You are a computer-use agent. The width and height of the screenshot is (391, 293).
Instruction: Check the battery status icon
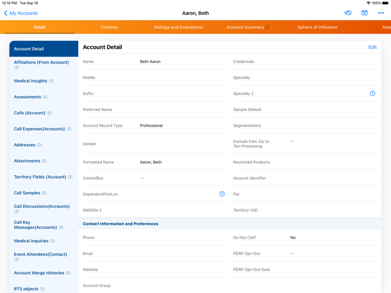point(385,3)
